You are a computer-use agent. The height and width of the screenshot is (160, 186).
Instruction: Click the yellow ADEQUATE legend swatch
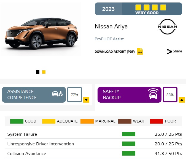pos(49,121)
